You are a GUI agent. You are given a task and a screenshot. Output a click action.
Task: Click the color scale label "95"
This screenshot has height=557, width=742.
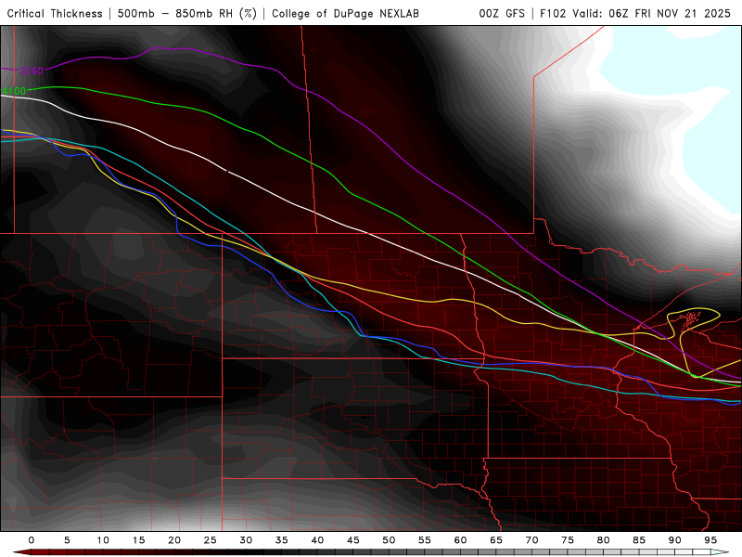(x=710, y=540)
